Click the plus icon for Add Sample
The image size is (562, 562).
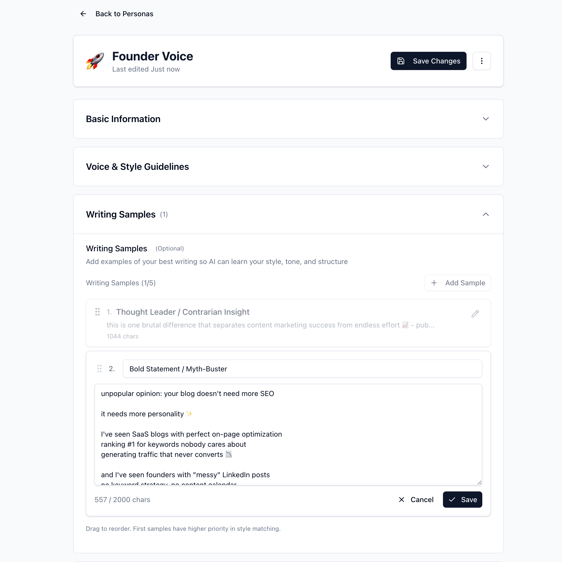coord(434,283)
